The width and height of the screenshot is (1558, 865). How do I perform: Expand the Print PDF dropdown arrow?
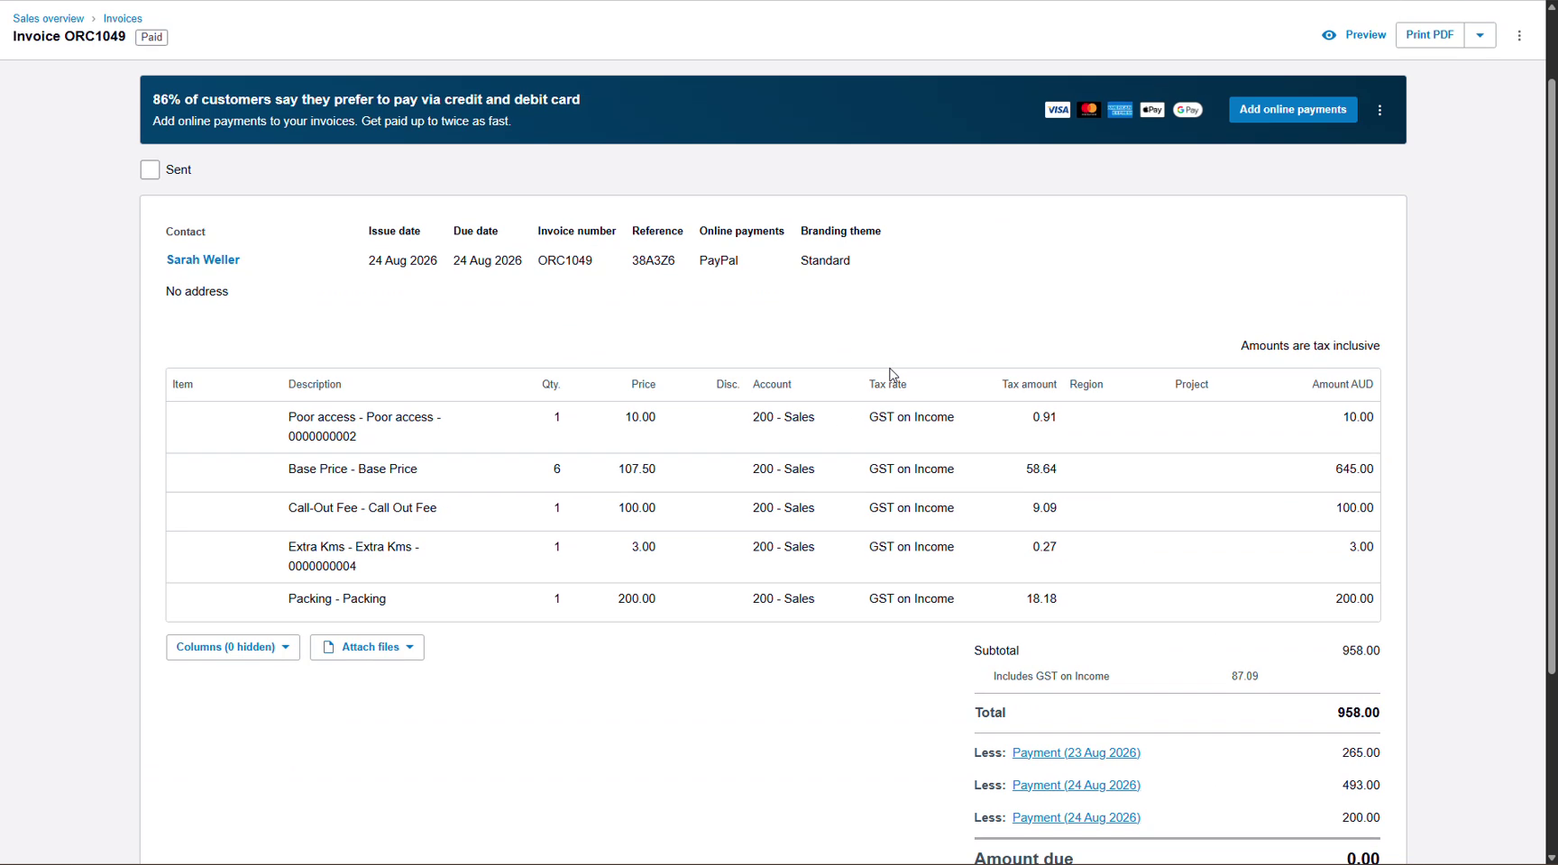pos(1480,35)
